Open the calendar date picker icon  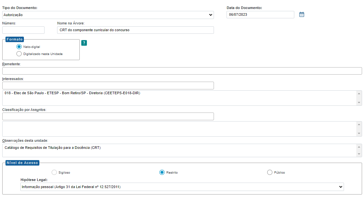302,14
